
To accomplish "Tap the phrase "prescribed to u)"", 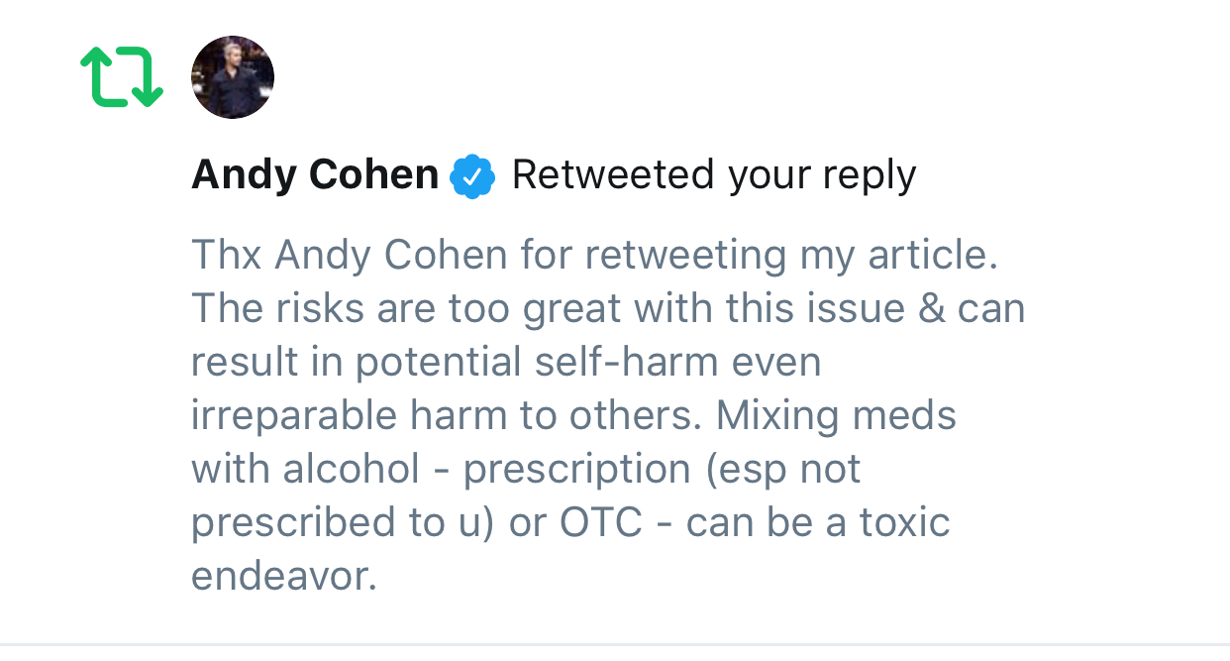I will [x=342, y=523].
